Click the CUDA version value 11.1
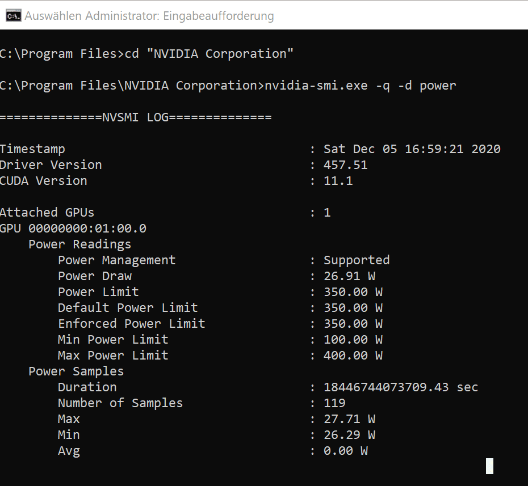This screenshot has width=528, height=486. (338, 180)
